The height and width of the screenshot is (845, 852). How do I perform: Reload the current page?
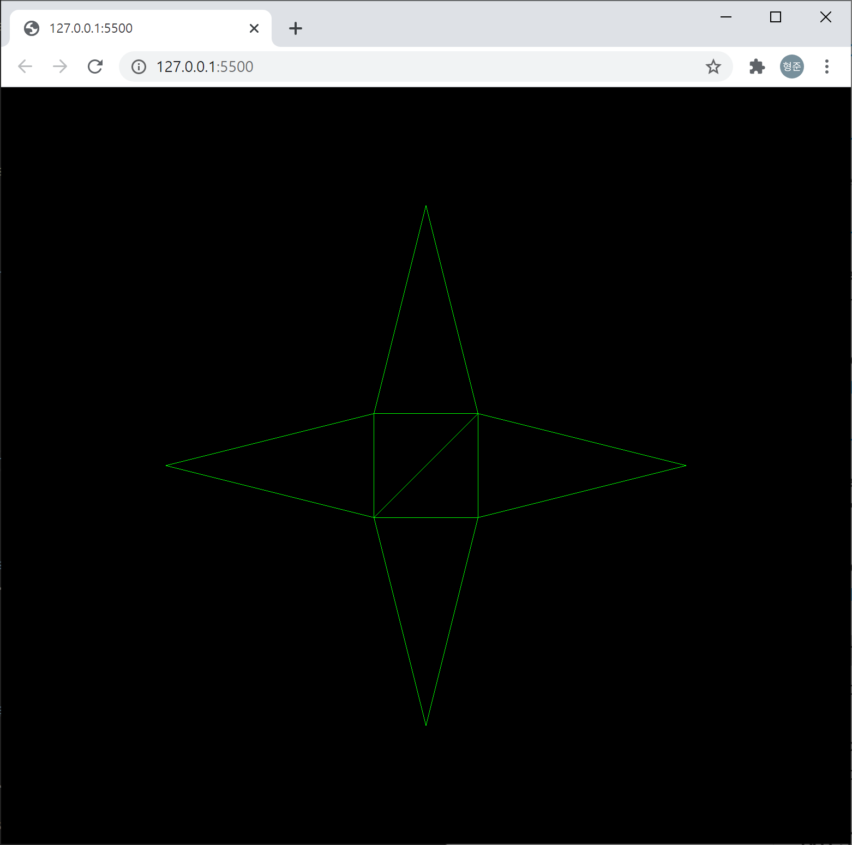click(x=95, y=67)
